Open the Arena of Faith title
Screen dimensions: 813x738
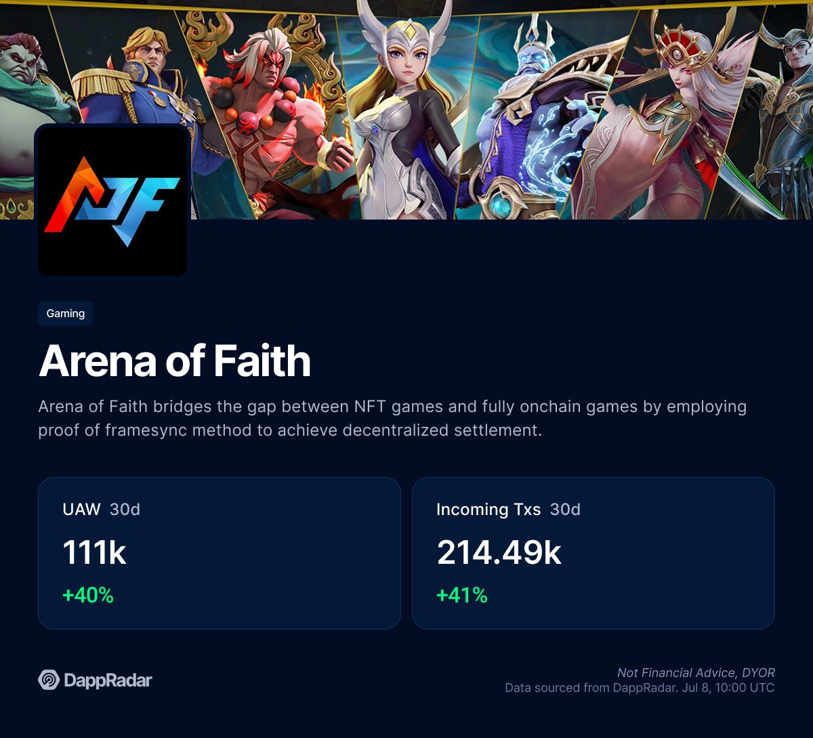point(175,361)
